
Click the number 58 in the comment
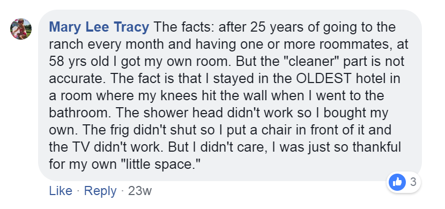56,62
